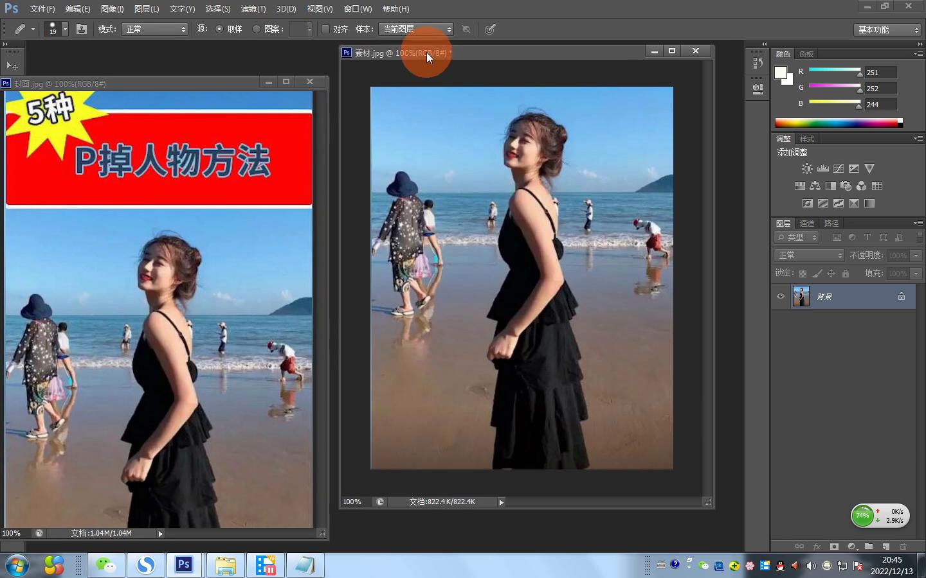Add a Color Balance adjustment

tap(815, 186)
